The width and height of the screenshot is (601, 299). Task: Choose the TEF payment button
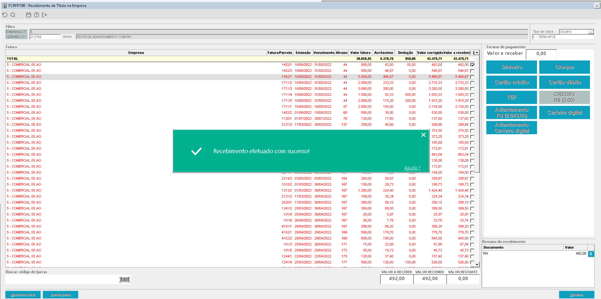pyautogui.click(x=511, y=97)
